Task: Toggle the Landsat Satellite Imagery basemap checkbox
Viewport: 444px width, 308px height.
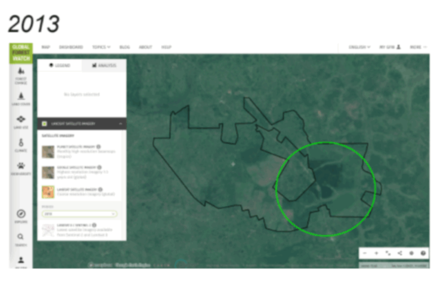Action: 44,124
